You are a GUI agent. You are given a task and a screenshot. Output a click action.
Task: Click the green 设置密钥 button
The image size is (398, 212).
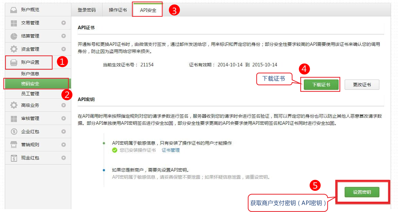click(x=362, y=192)
